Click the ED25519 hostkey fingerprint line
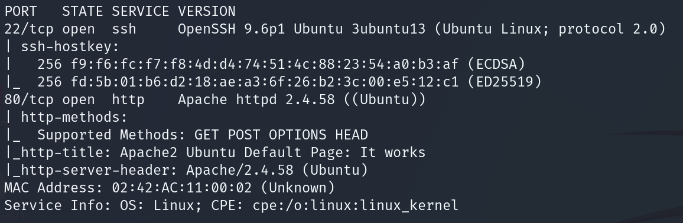Viewport: 683px width, 223px height. pos(290,82)
